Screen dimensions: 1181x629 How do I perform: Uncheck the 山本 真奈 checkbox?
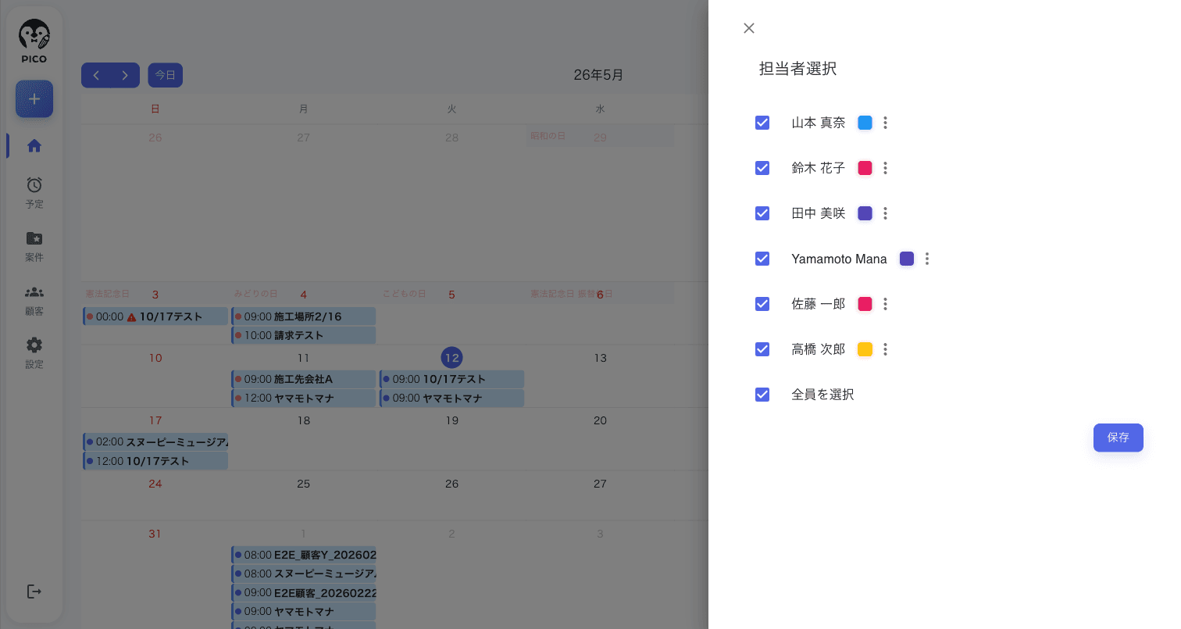[762, 123]
